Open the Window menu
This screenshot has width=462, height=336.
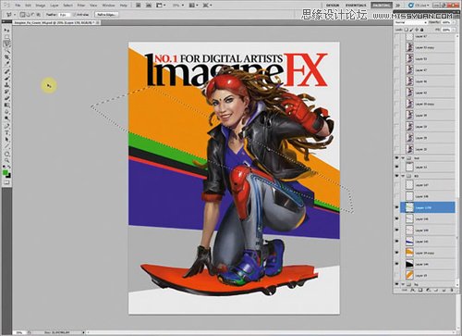click(108, 6)
